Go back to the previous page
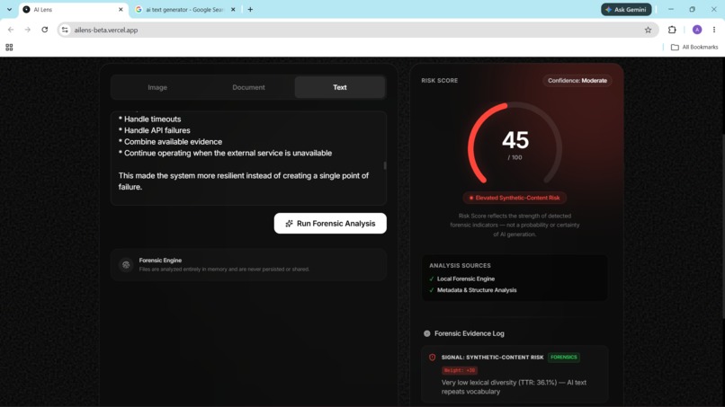 point(11,30)
